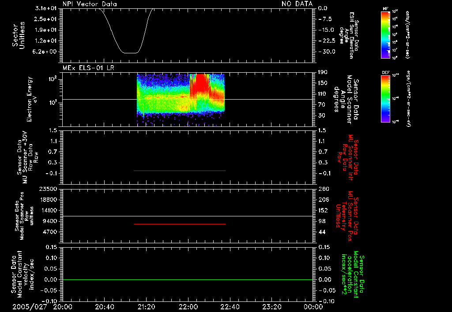Click the red line in the scanner position panel
The width and height of the screenshot is (452, 312).
click(x=180, y=224)
